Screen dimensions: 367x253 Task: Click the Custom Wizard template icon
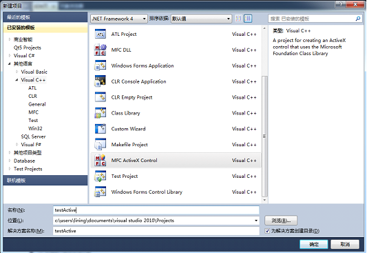[x=100, y=129]
